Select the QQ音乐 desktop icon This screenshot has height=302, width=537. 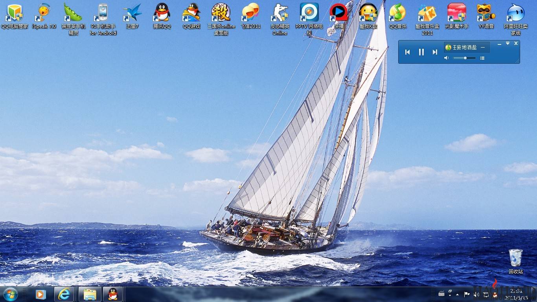tap(398, 17)
